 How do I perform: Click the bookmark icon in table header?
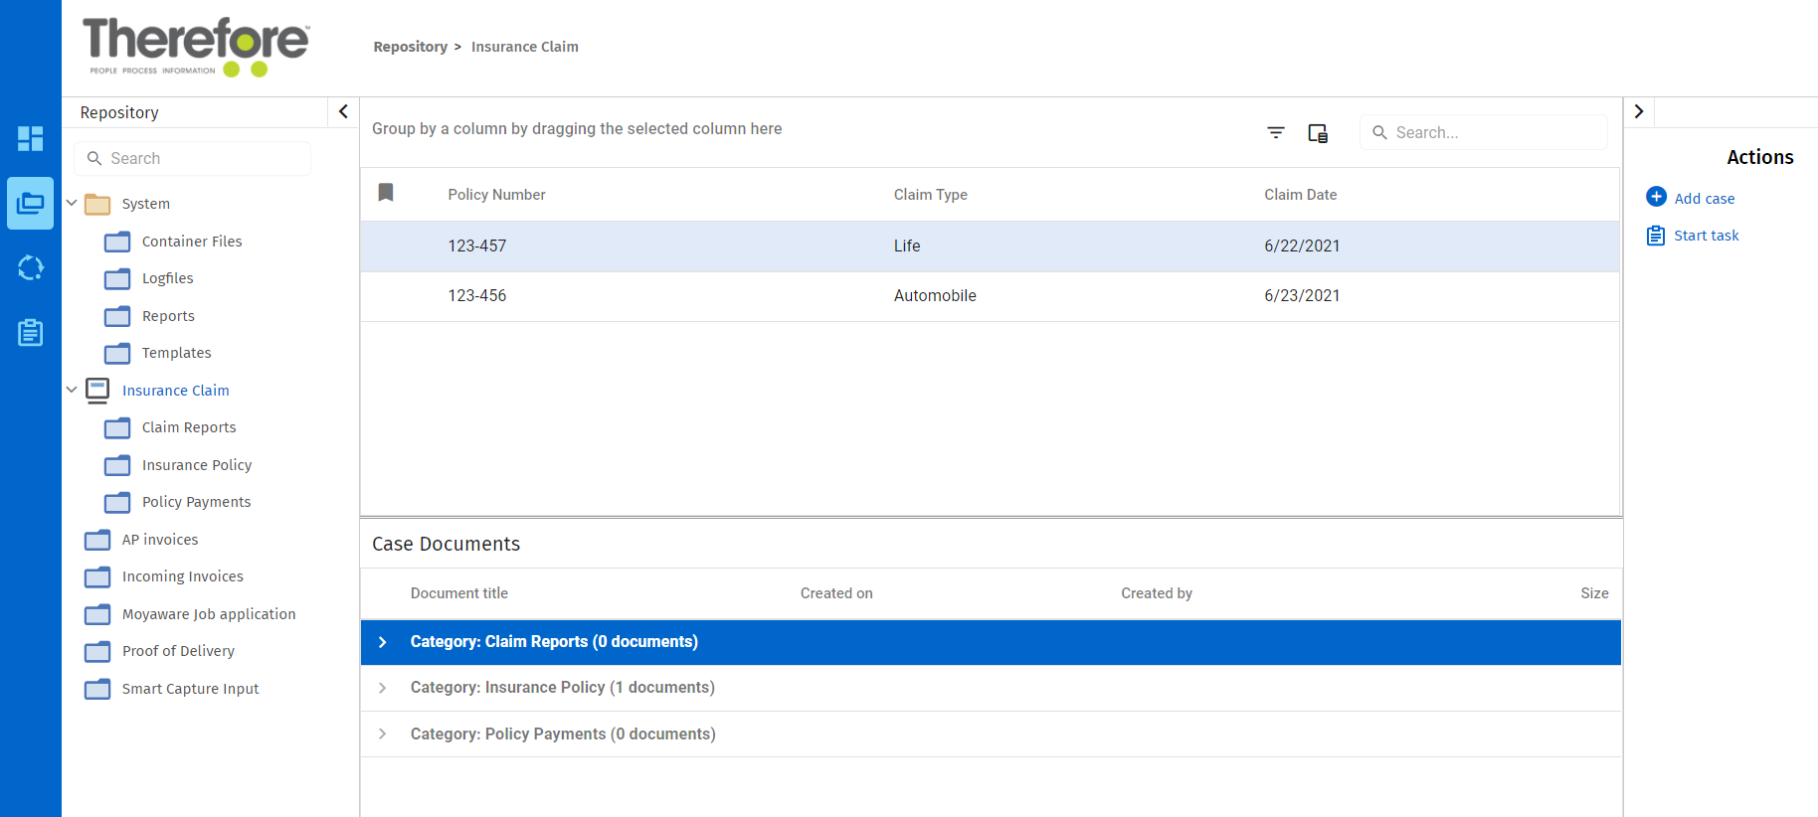[x=386, y=193]
